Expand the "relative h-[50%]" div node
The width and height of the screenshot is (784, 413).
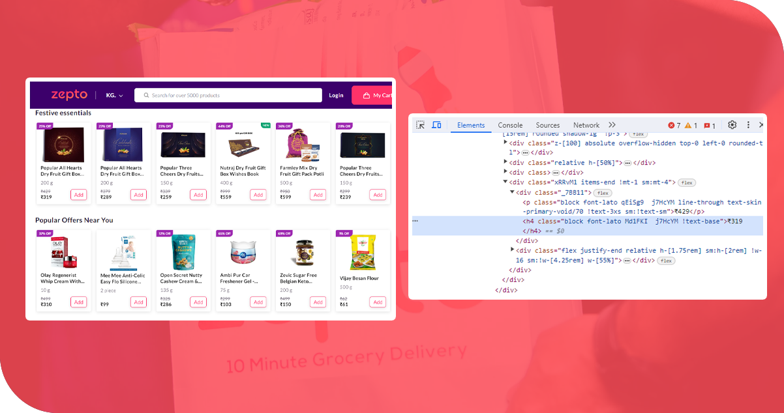[x=505, y=163]
